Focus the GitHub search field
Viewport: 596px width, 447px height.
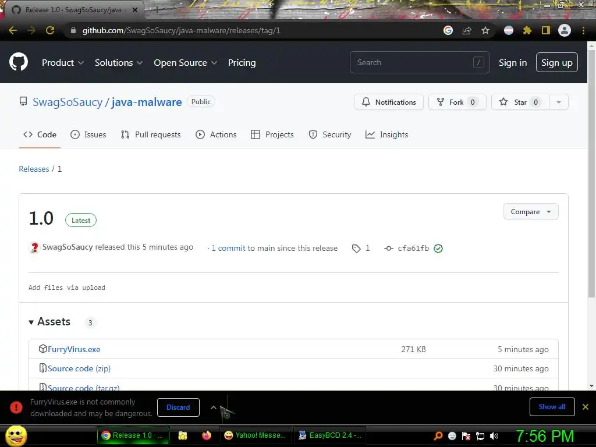(x=419, y=62)
